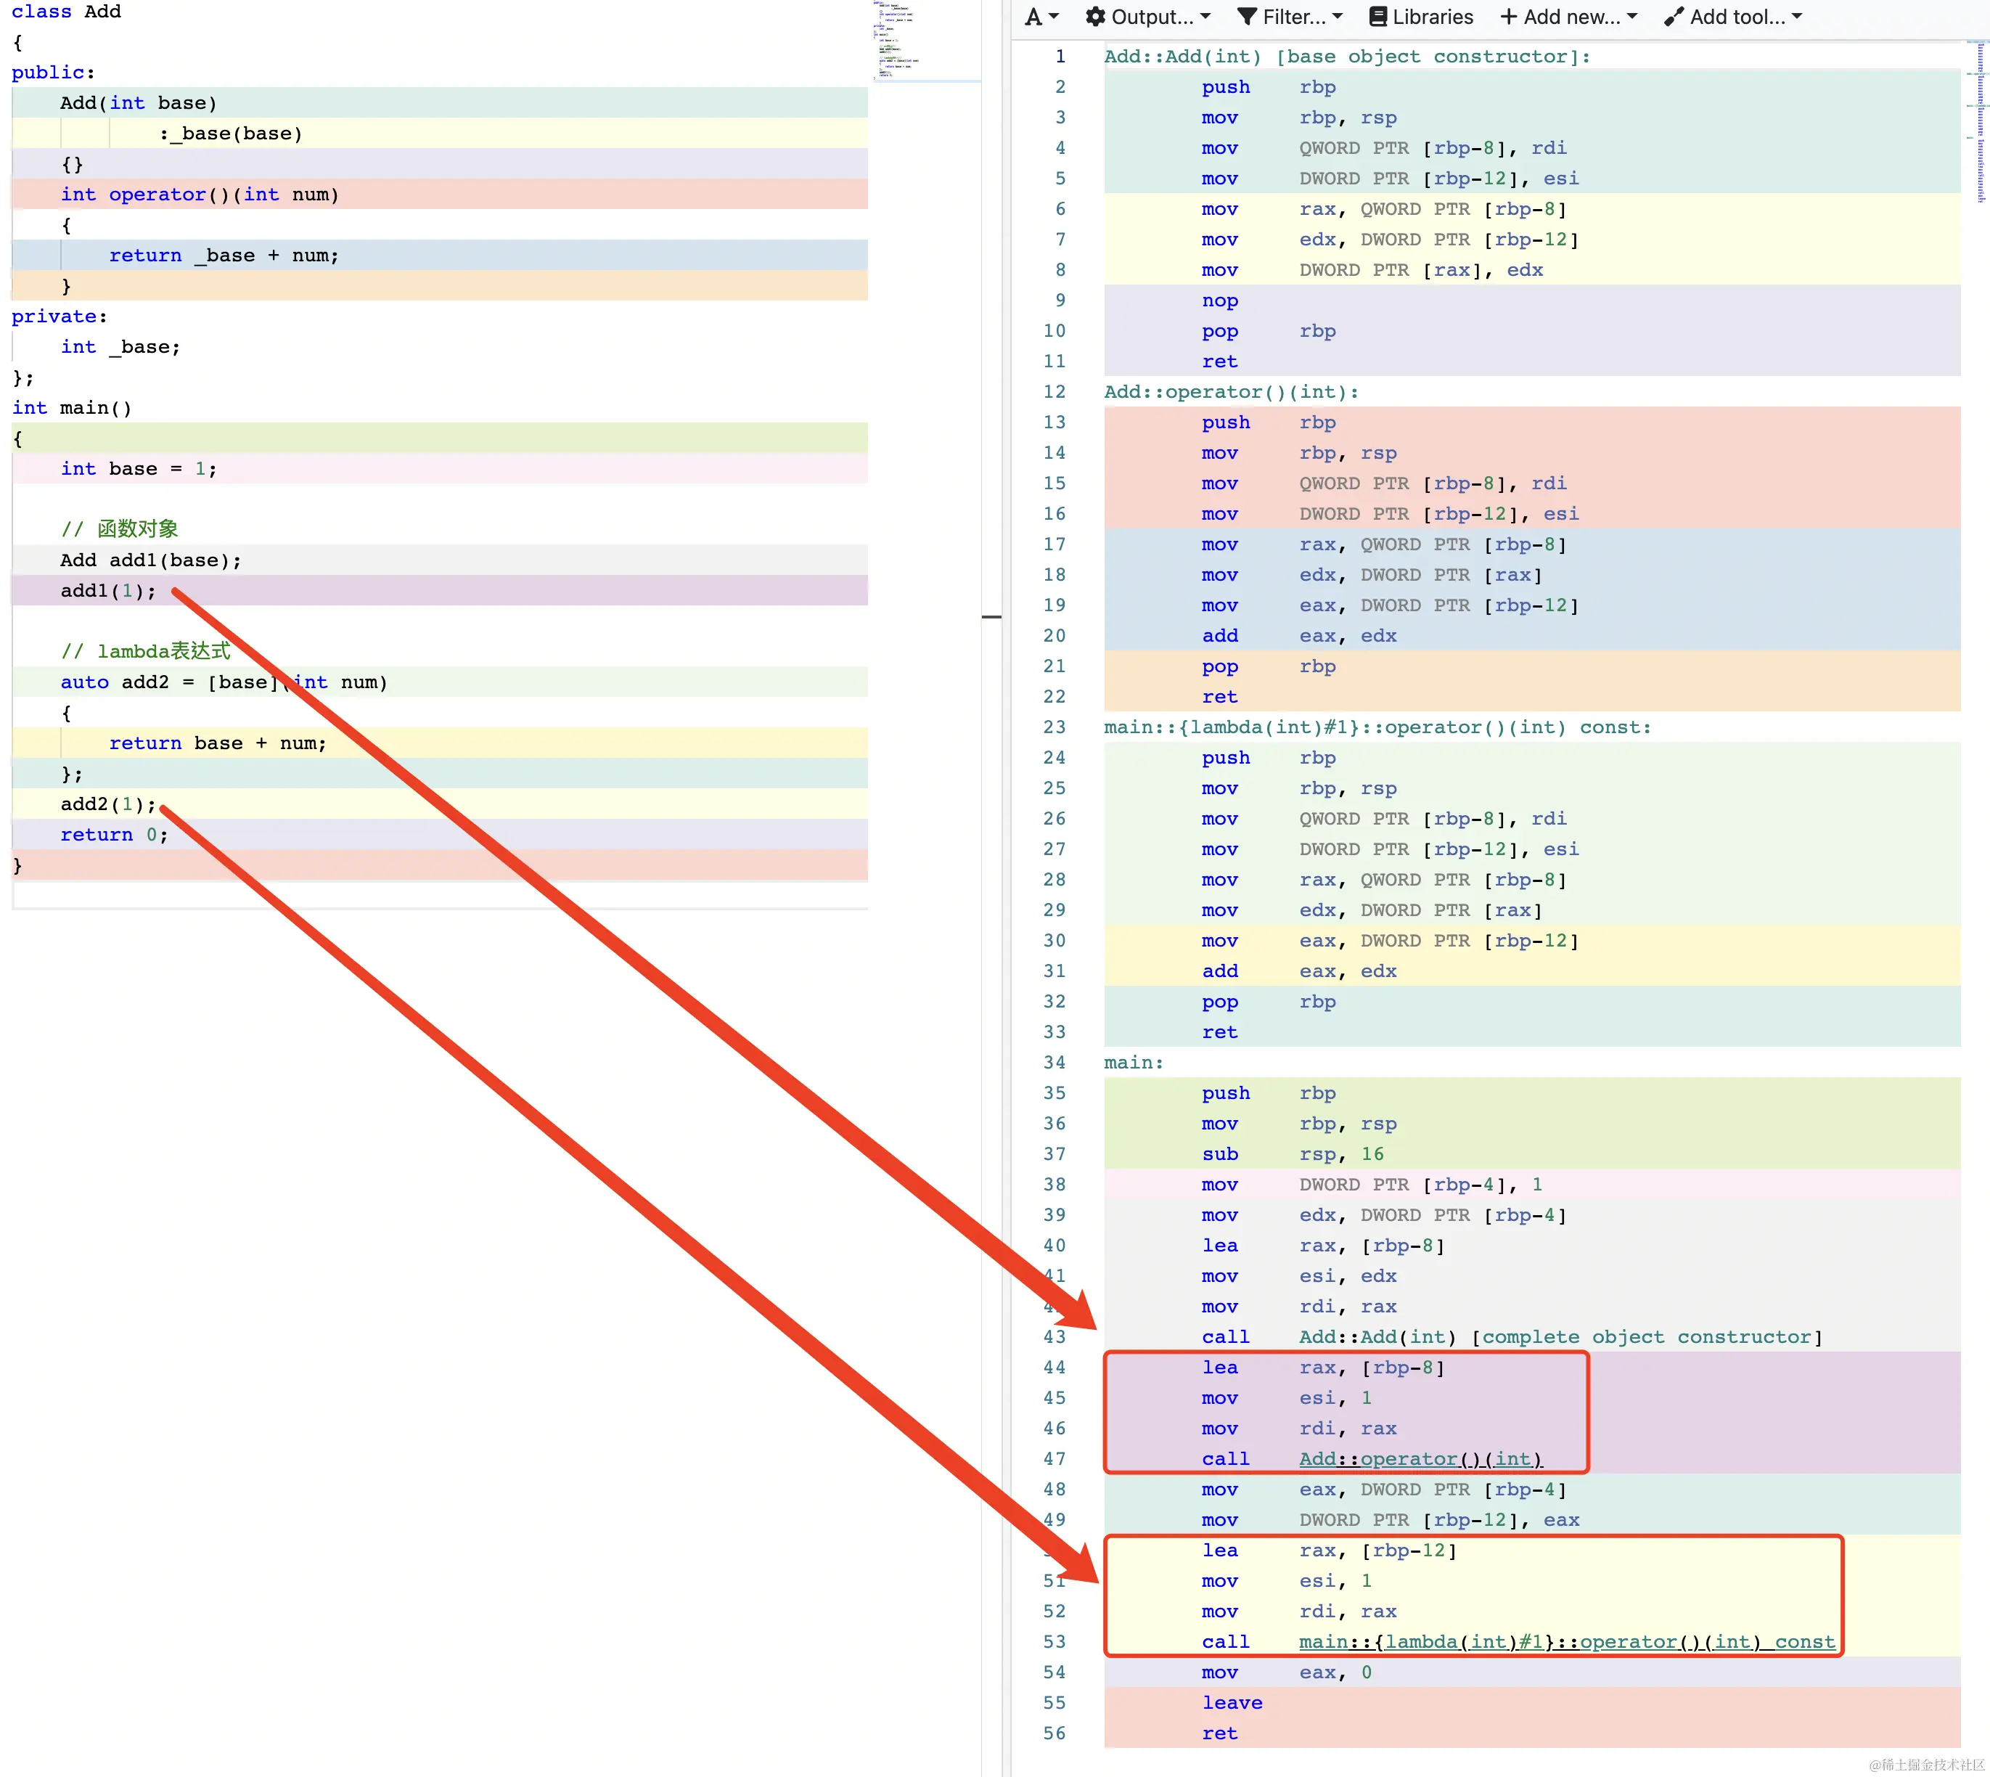Click assembly line number 34 for main

[x=1054, y=1062]
